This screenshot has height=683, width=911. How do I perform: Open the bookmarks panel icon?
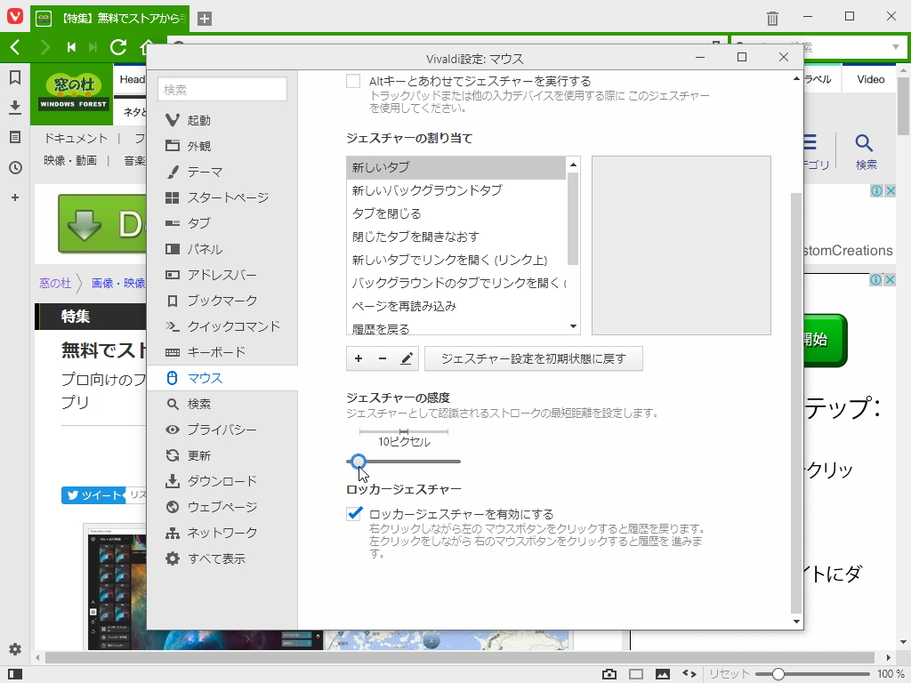15,77
